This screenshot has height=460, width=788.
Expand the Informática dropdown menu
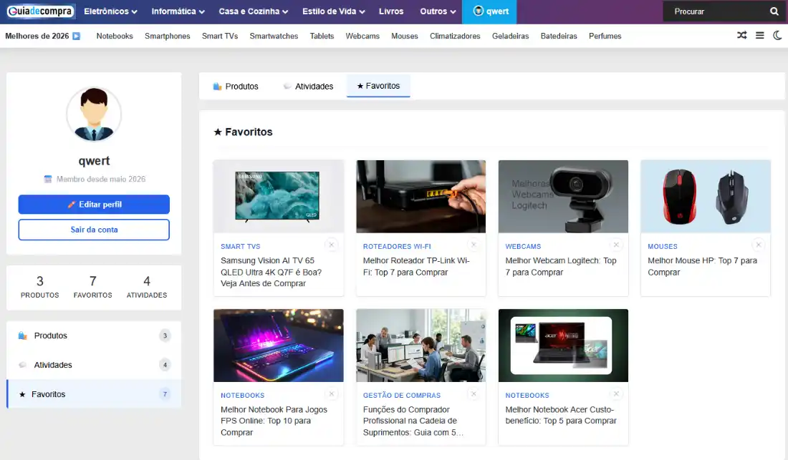pyautogui.click(x=178, y=11)
